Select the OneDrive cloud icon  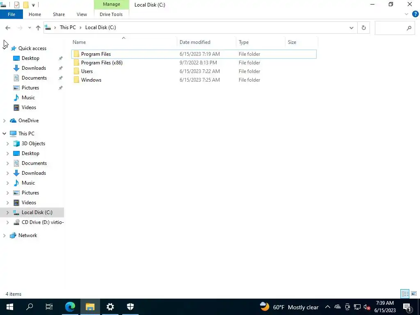(13, 121)
